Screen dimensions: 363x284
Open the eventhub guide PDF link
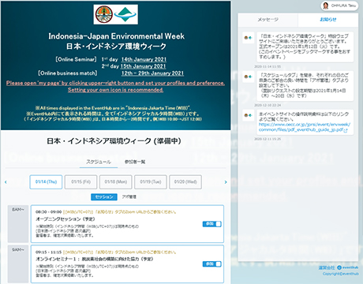(x=305, y=127)
